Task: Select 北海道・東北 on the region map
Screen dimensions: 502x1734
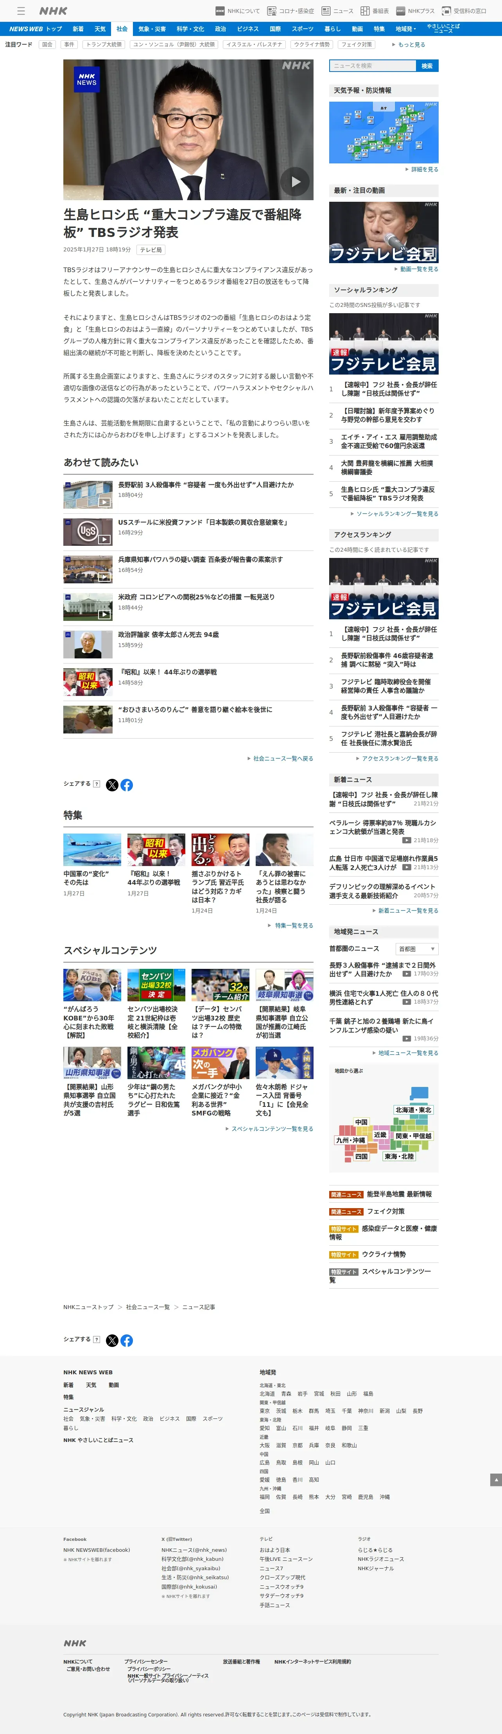Action: click(x=413, y=1110)
